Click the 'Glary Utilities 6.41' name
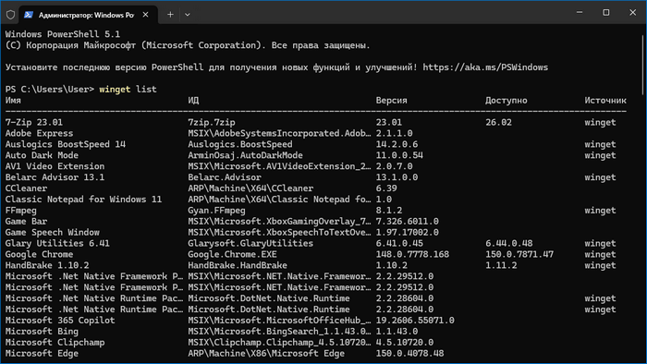 [x=57, y=243]
